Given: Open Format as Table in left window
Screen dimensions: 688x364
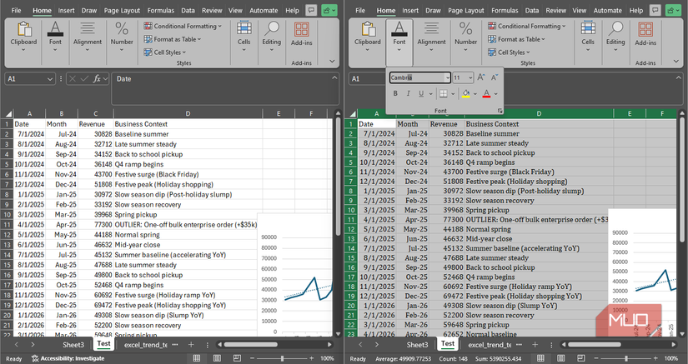Looking at the screenshot, I should (x=173, y=39).
